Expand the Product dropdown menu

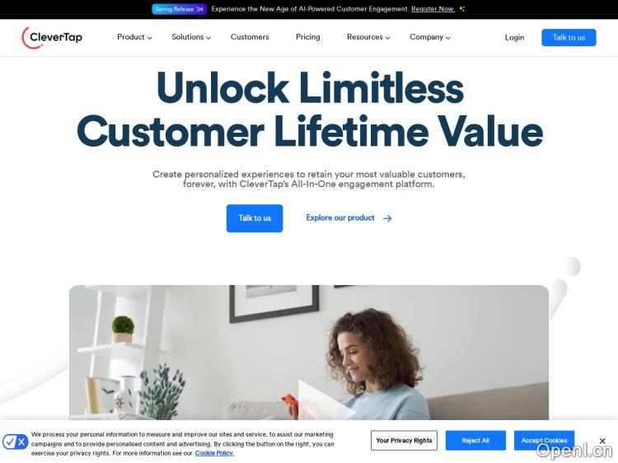click(x=134, y=37)
